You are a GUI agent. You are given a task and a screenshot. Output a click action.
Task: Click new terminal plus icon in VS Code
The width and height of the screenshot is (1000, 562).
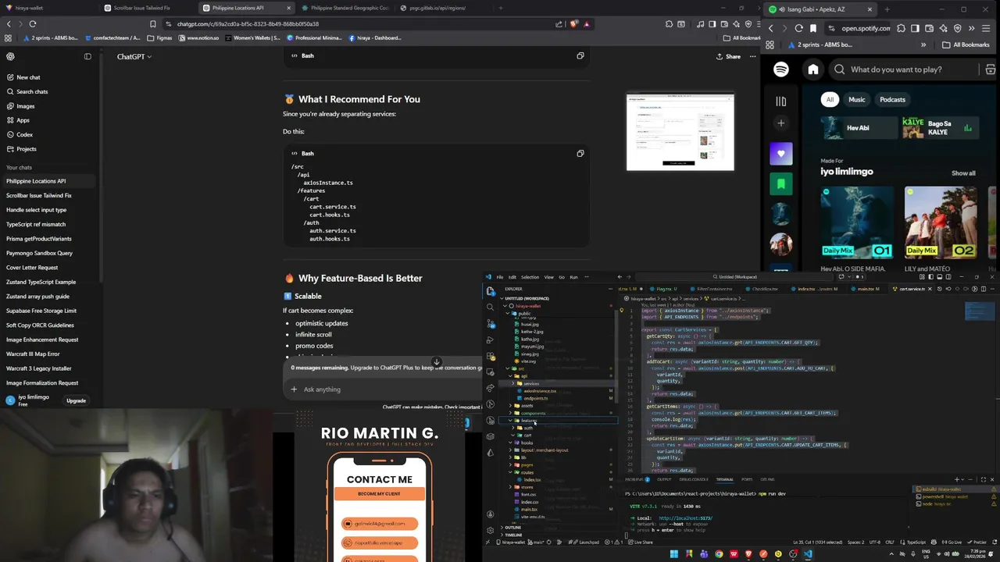click(958, 479)
